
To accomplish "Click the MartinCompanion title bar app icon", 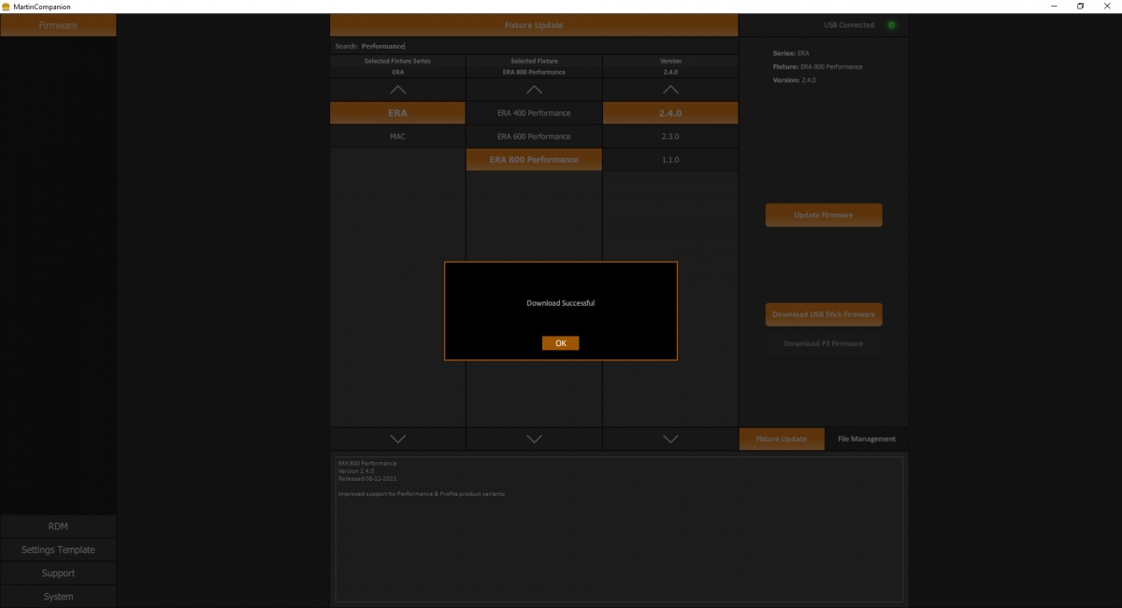I will click(x=6, y=7).
